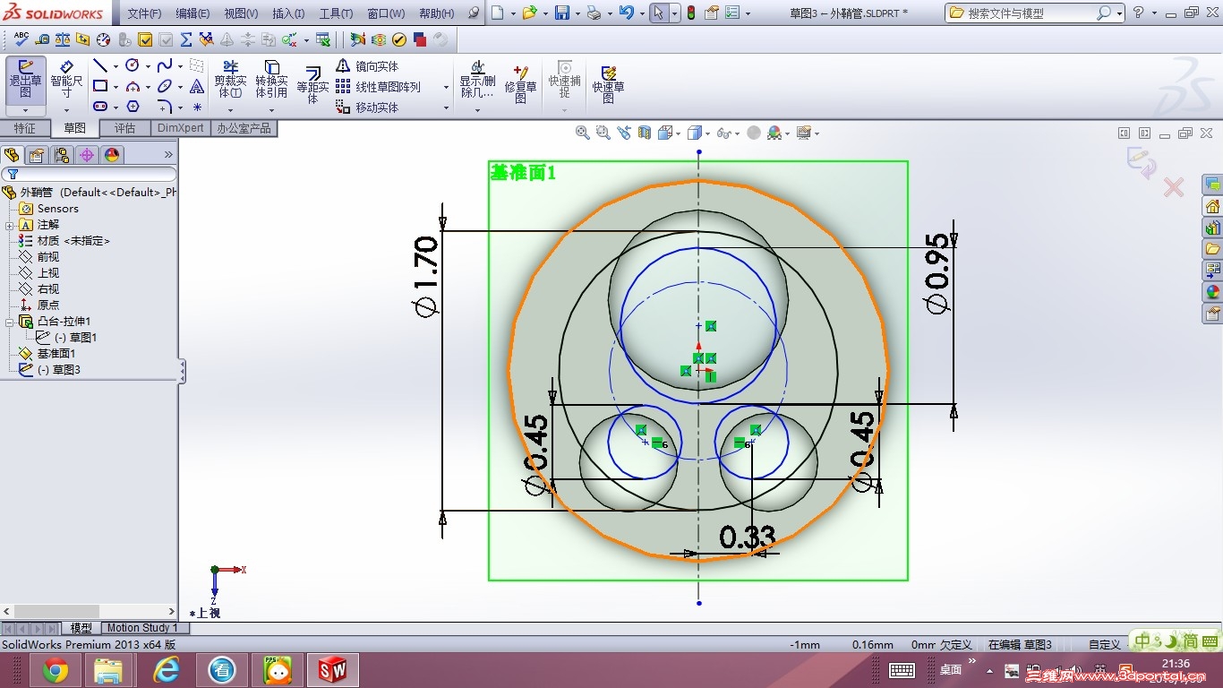Select the Circle sketch tool
This screenshot has width=1223, height=688.
(x=133, y=66)
